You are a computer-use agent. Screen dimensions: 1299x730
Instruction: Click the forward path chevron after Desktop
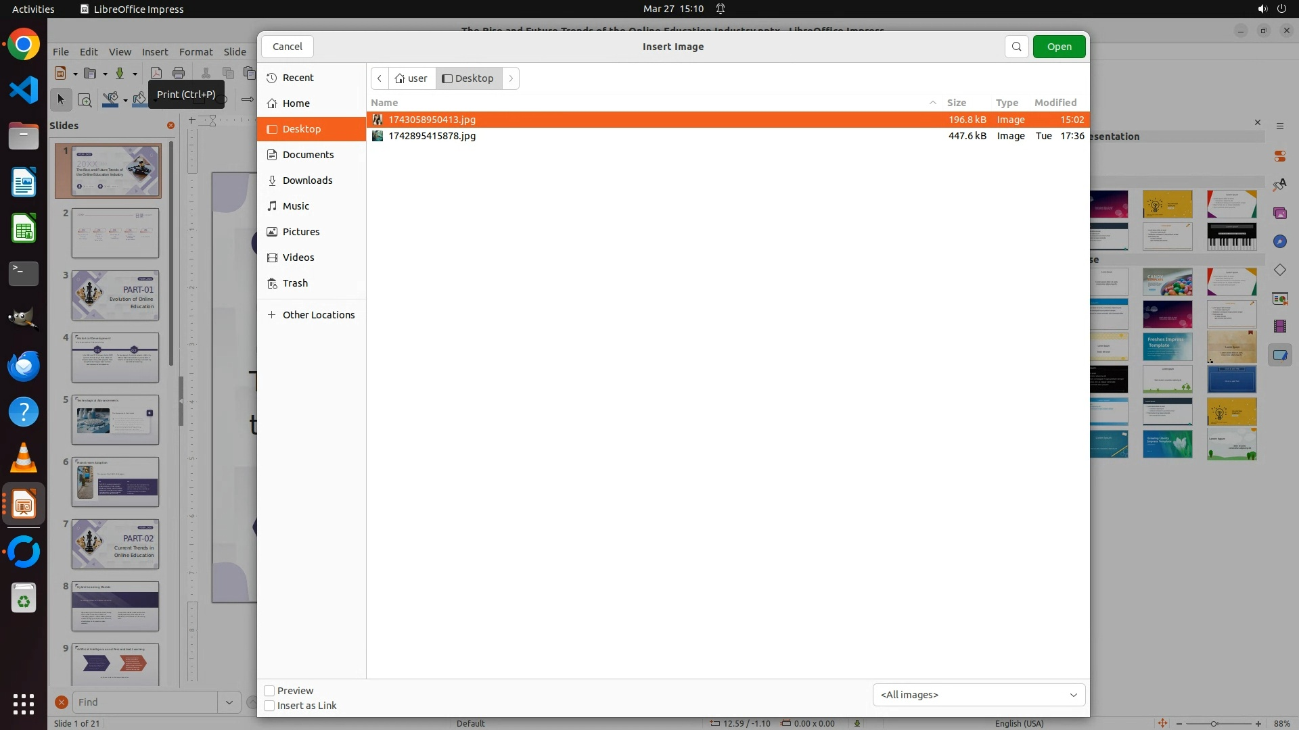(511, 78)
